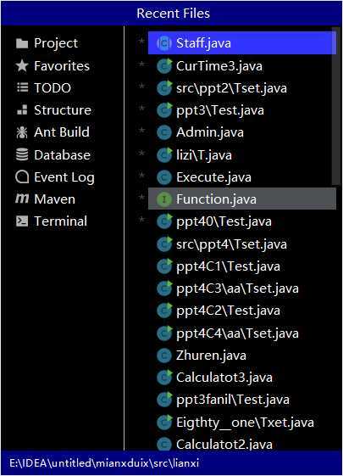The image size is (343, 476).
Task: Open Eigthty__one\Txet.java entry
Action: click(242, 423)
